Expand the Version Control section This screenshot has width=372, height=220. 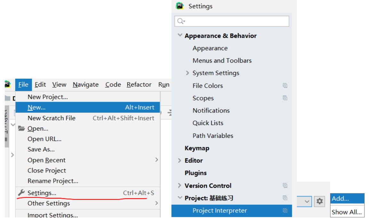pos(180,185)
